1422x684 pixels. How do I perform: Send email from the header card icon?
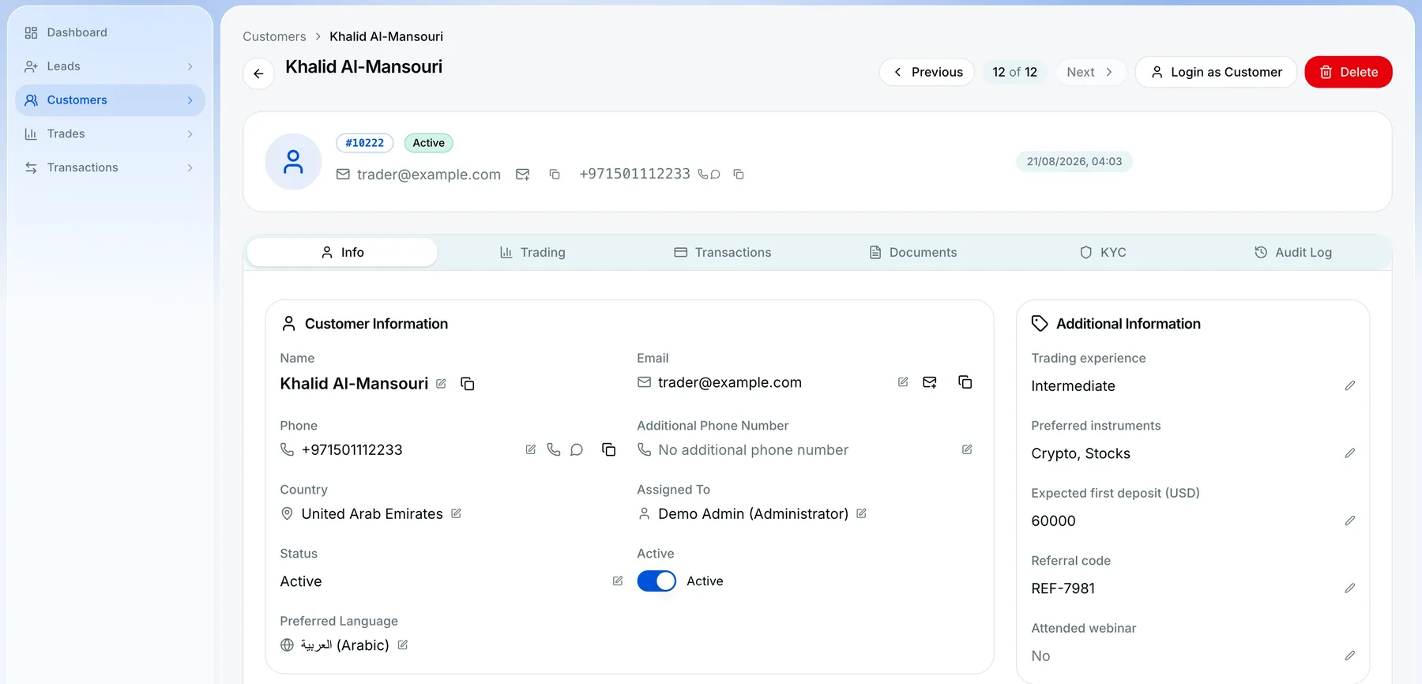coord(523,175)
